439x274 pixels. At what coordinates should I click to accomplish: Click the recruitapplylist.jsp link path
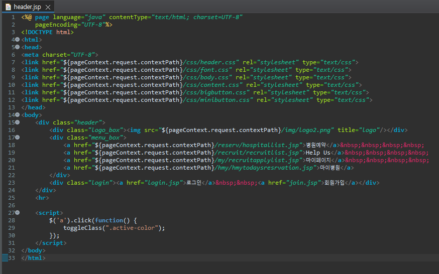pyautogui.click(x=257, y=160)
